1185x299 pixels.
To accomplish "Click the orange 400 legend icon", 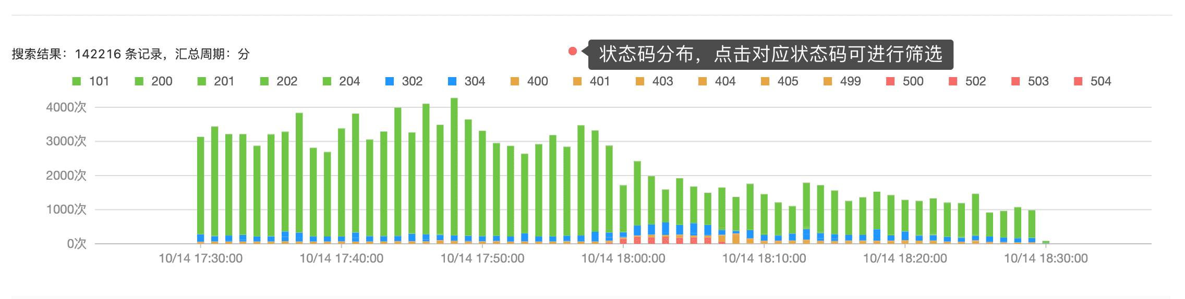I will pyautogui.click(x=515, y=81).
